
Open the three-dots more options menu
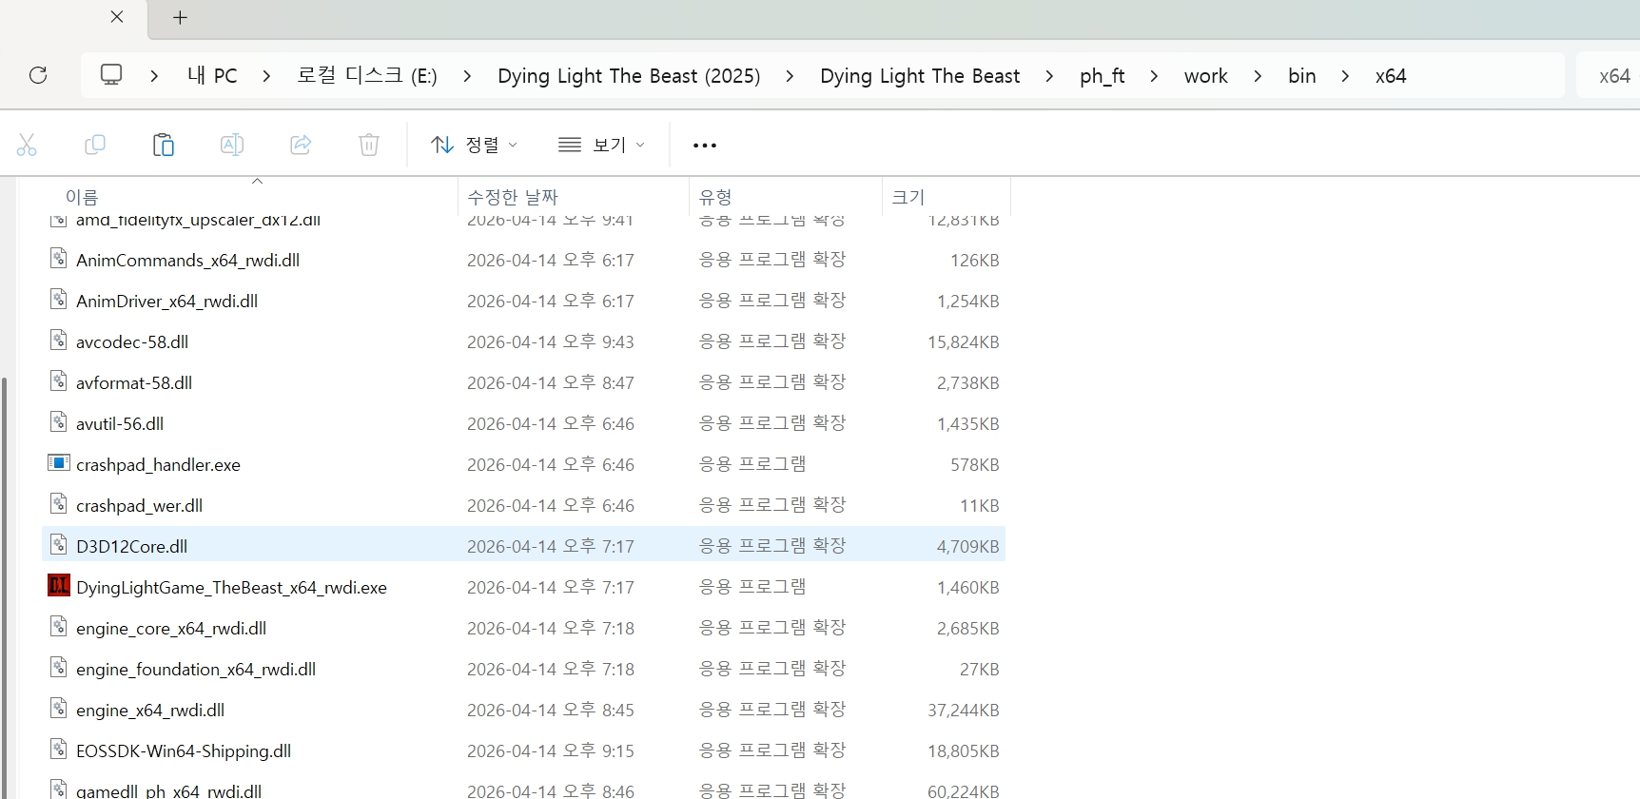click(705, 146)
